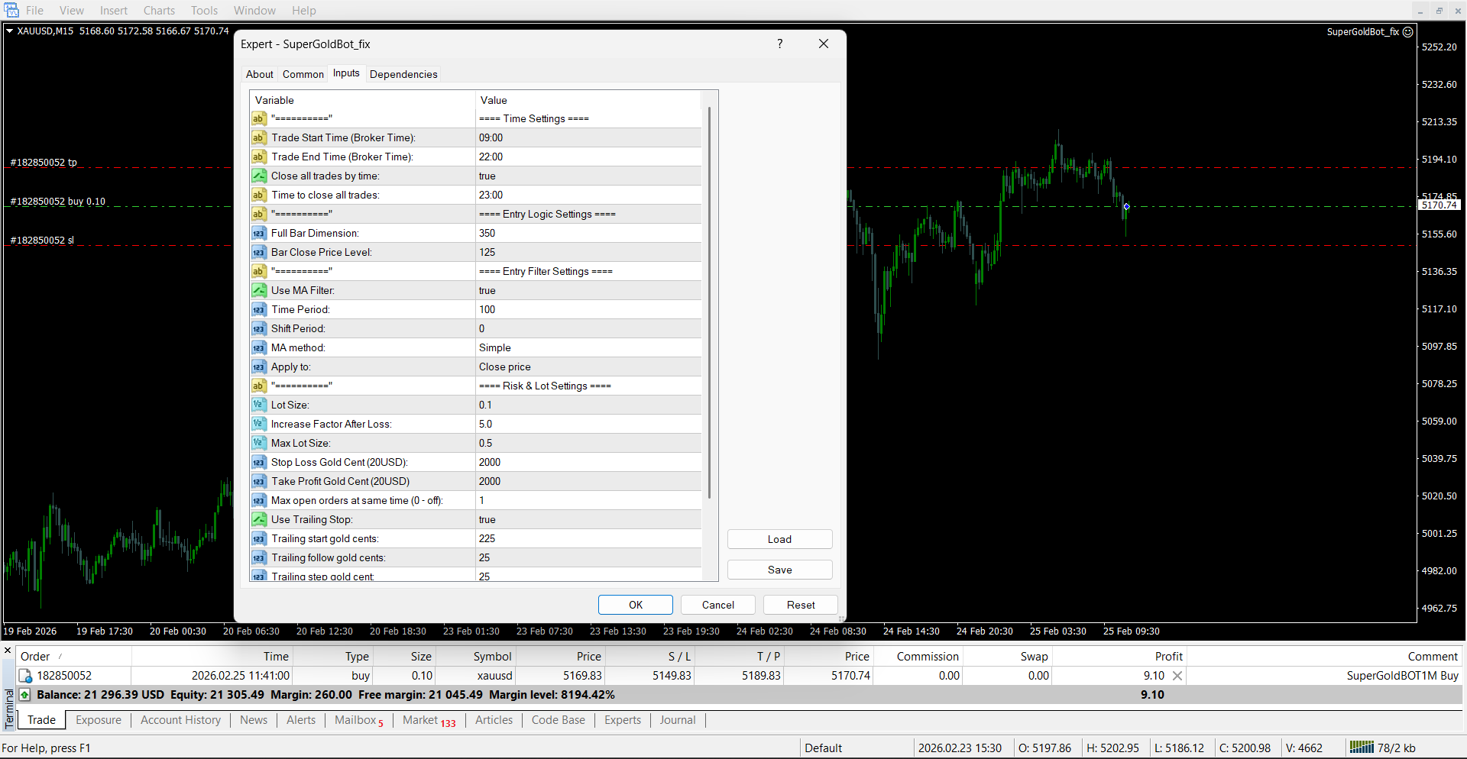Toggle the Close all trades by time value
The image size is (1467, 759).
click(487, 176)
